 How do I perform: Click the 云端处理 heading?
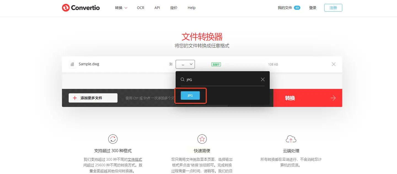pyautogui.click(x=291, y=151)
